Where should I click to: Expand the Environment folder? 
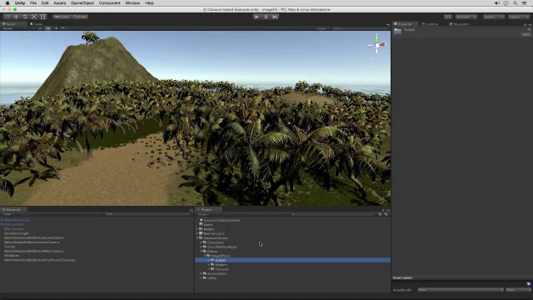202,273
